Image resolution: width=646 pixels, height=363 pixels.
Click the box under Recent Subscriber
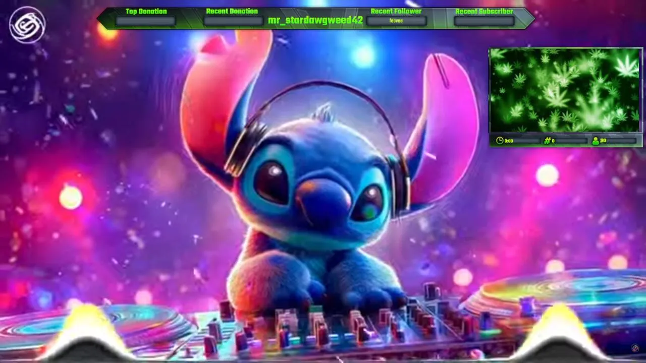tap(484, 21)
